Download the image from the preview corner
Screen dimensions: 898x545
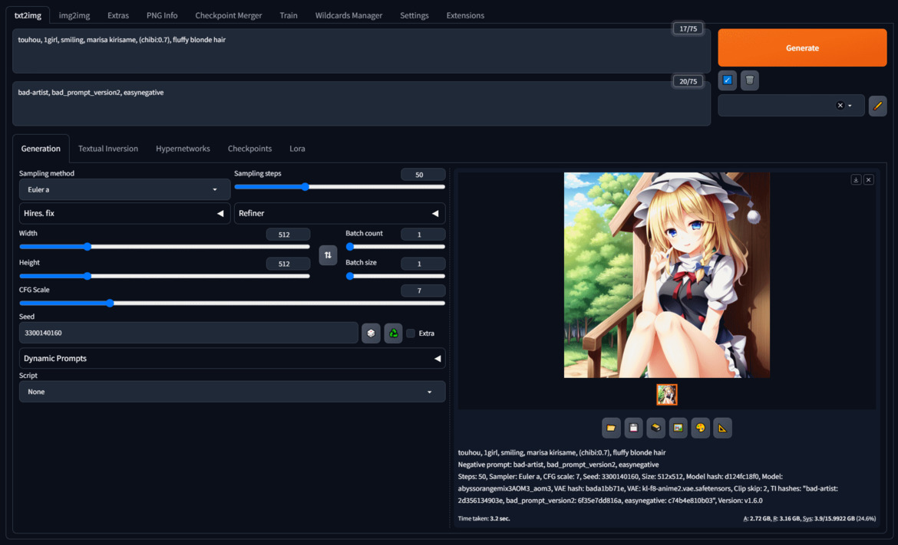click(856, 179)
